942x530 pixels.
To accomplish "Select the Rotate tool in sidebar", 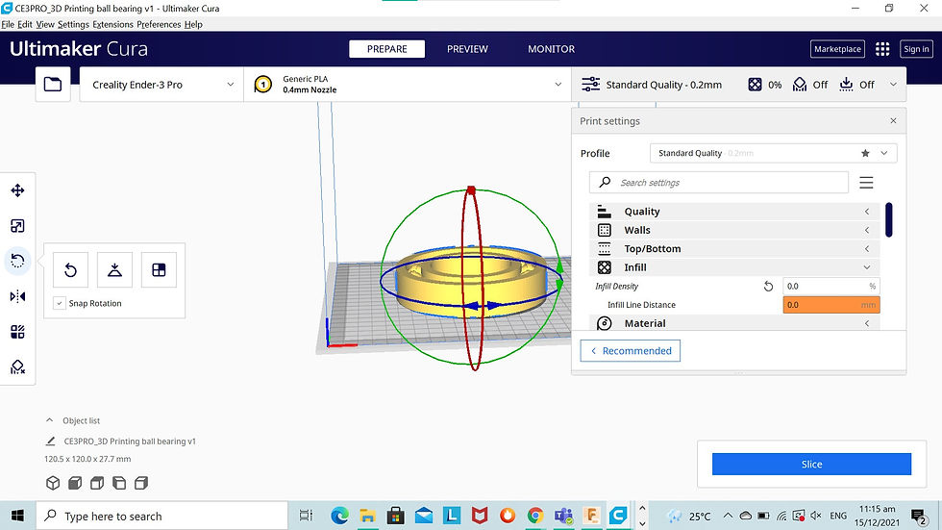I will click(x=17, y=261).
